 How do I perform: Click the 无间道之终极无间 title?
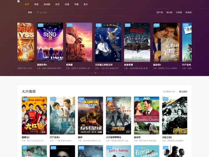(104, 65)
